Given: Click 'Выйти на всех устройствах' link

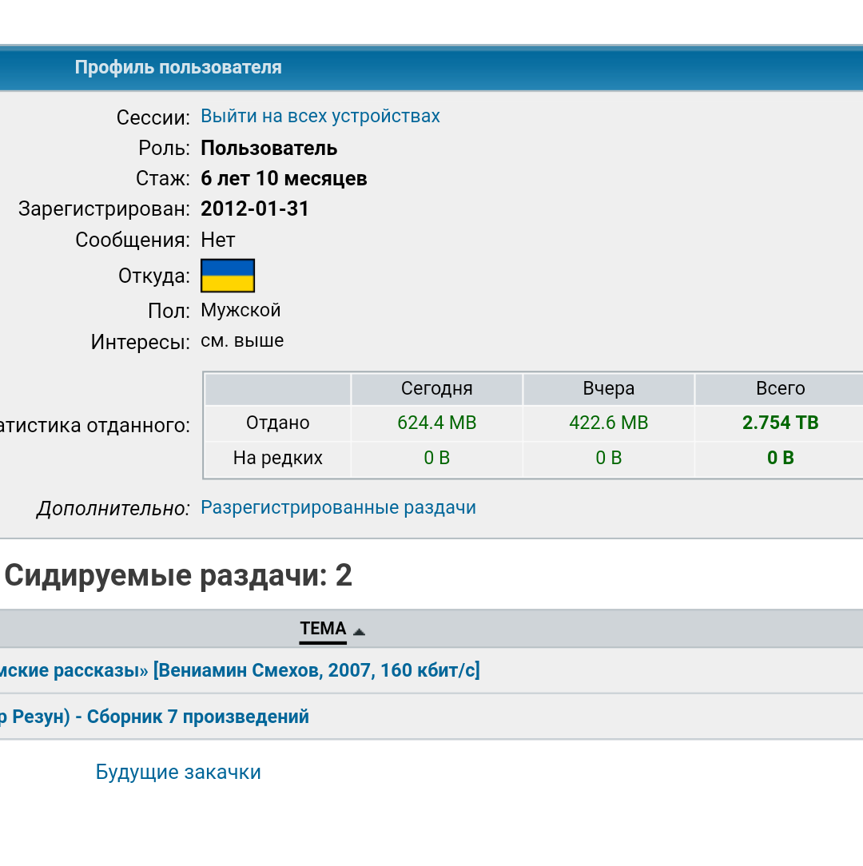Looking at the screenshot, I should click(320, 116).
